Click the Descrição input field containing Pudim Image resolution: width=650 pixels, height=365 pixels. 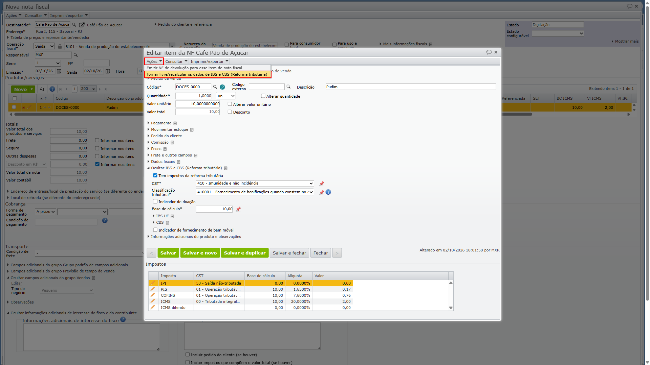(411, 87)
